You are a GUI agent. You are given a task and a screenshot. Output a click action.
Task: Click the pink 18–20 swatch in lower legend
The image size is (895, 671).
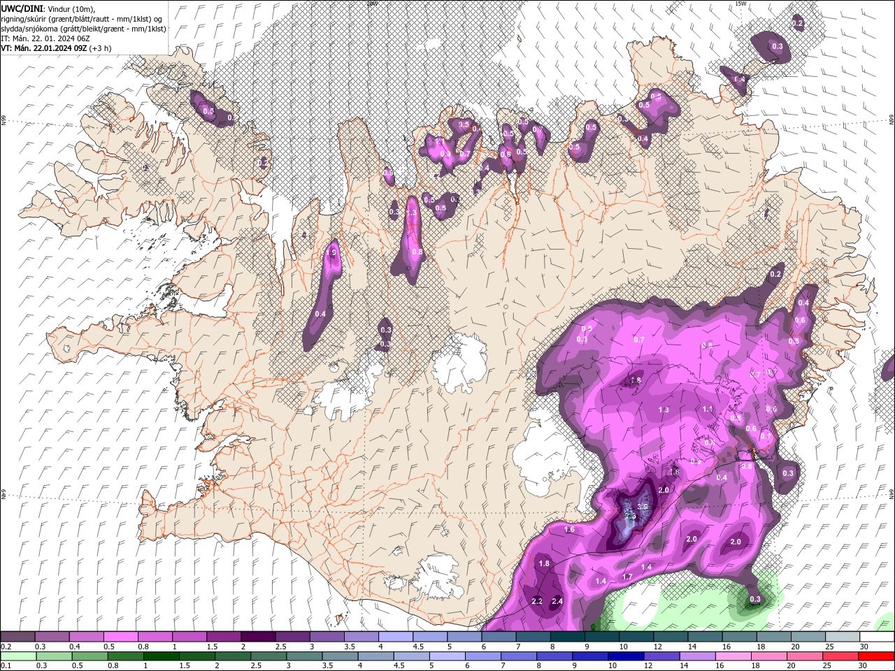pos(768,656)
